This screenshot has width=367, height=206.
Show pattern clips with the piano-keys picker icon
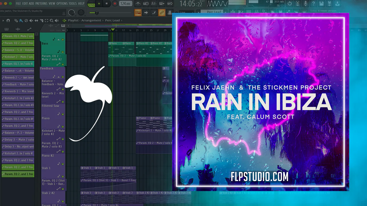(x=6, y=29)
